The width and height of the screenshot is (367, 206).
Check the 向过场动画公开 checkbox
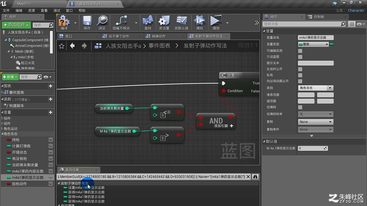[300, 81]
